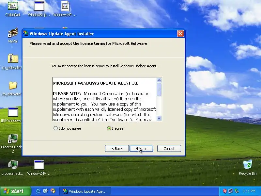Click the Show Desktop quick launch icon

click(45, 191)
